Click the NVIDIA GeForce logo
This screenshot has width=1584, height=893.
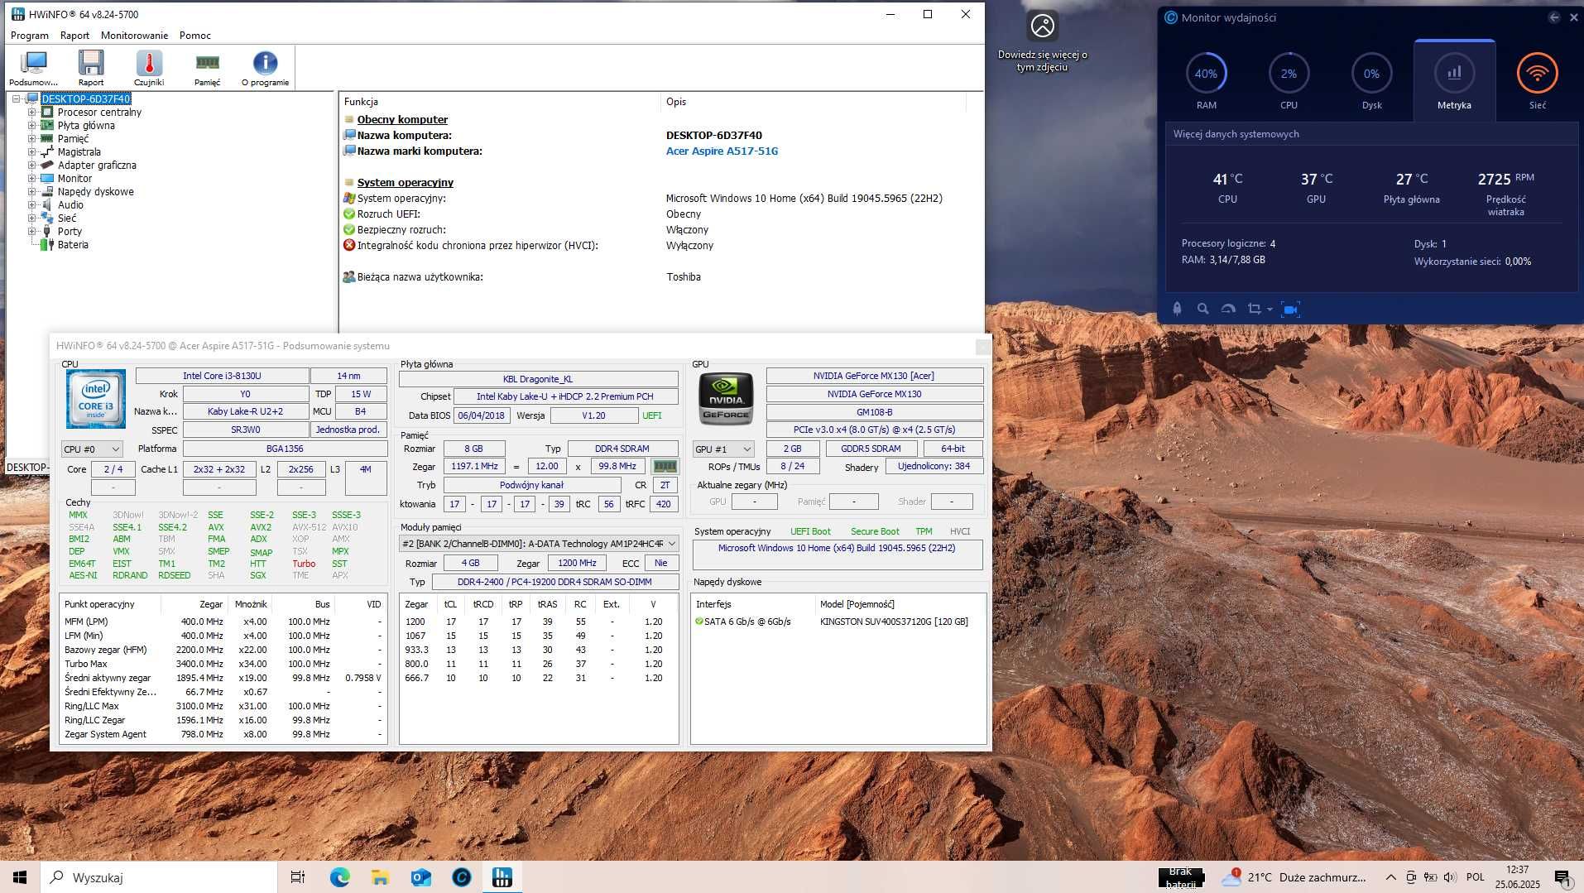pyautogui.click(x=726, y=398)
